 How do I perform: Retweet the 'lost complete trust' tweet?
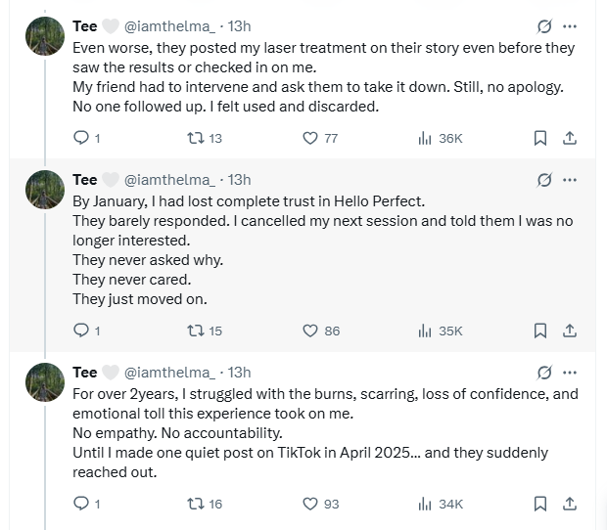click(195, 331)
